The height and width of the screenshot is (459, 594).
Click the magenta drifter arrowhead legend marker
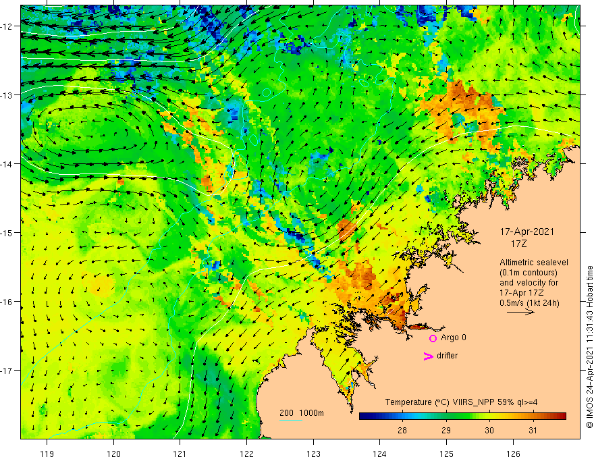429,356
